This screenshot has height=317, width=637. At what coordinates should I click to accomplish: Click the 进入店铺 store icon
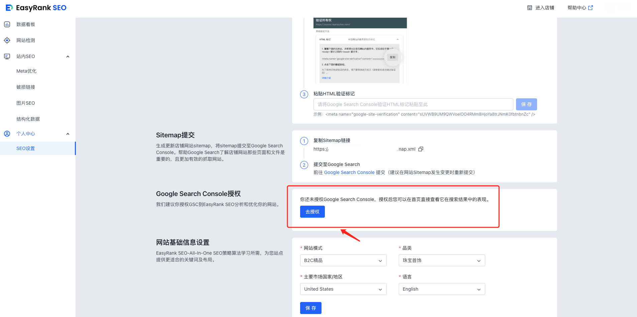tap(530, 8)
